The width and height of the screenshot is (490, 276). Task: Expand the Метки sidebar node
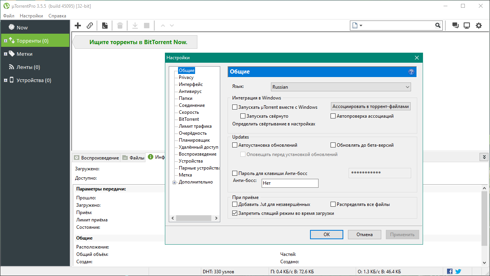(5, 54)
